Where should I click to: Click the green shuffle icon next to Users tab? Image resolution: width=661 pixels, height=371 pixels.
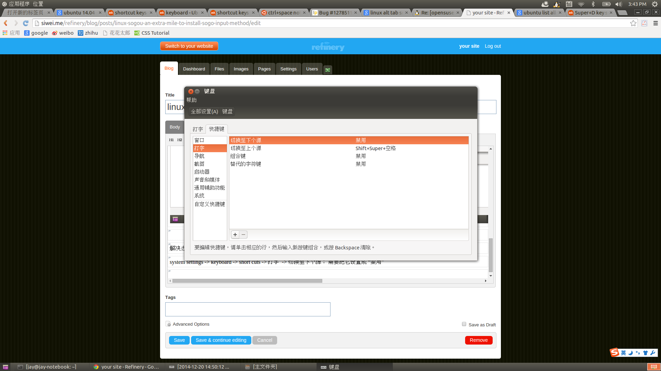(328, 69)
